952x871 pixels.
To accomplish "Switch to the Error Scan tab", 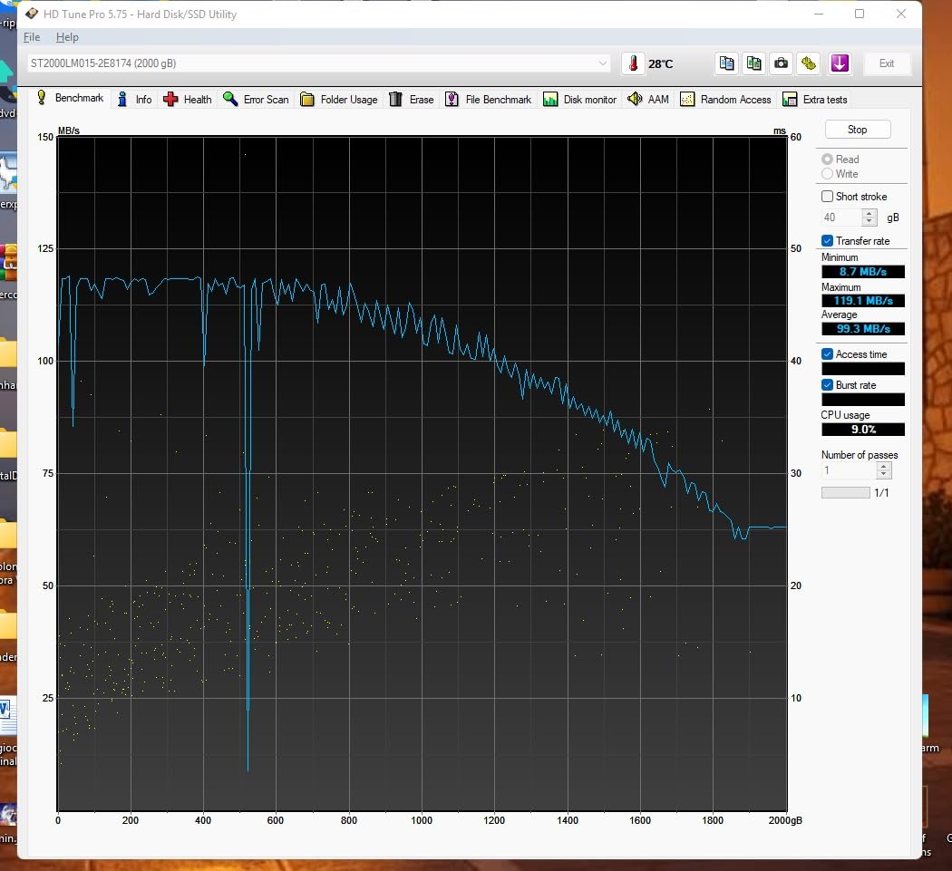I will point(257,99).
